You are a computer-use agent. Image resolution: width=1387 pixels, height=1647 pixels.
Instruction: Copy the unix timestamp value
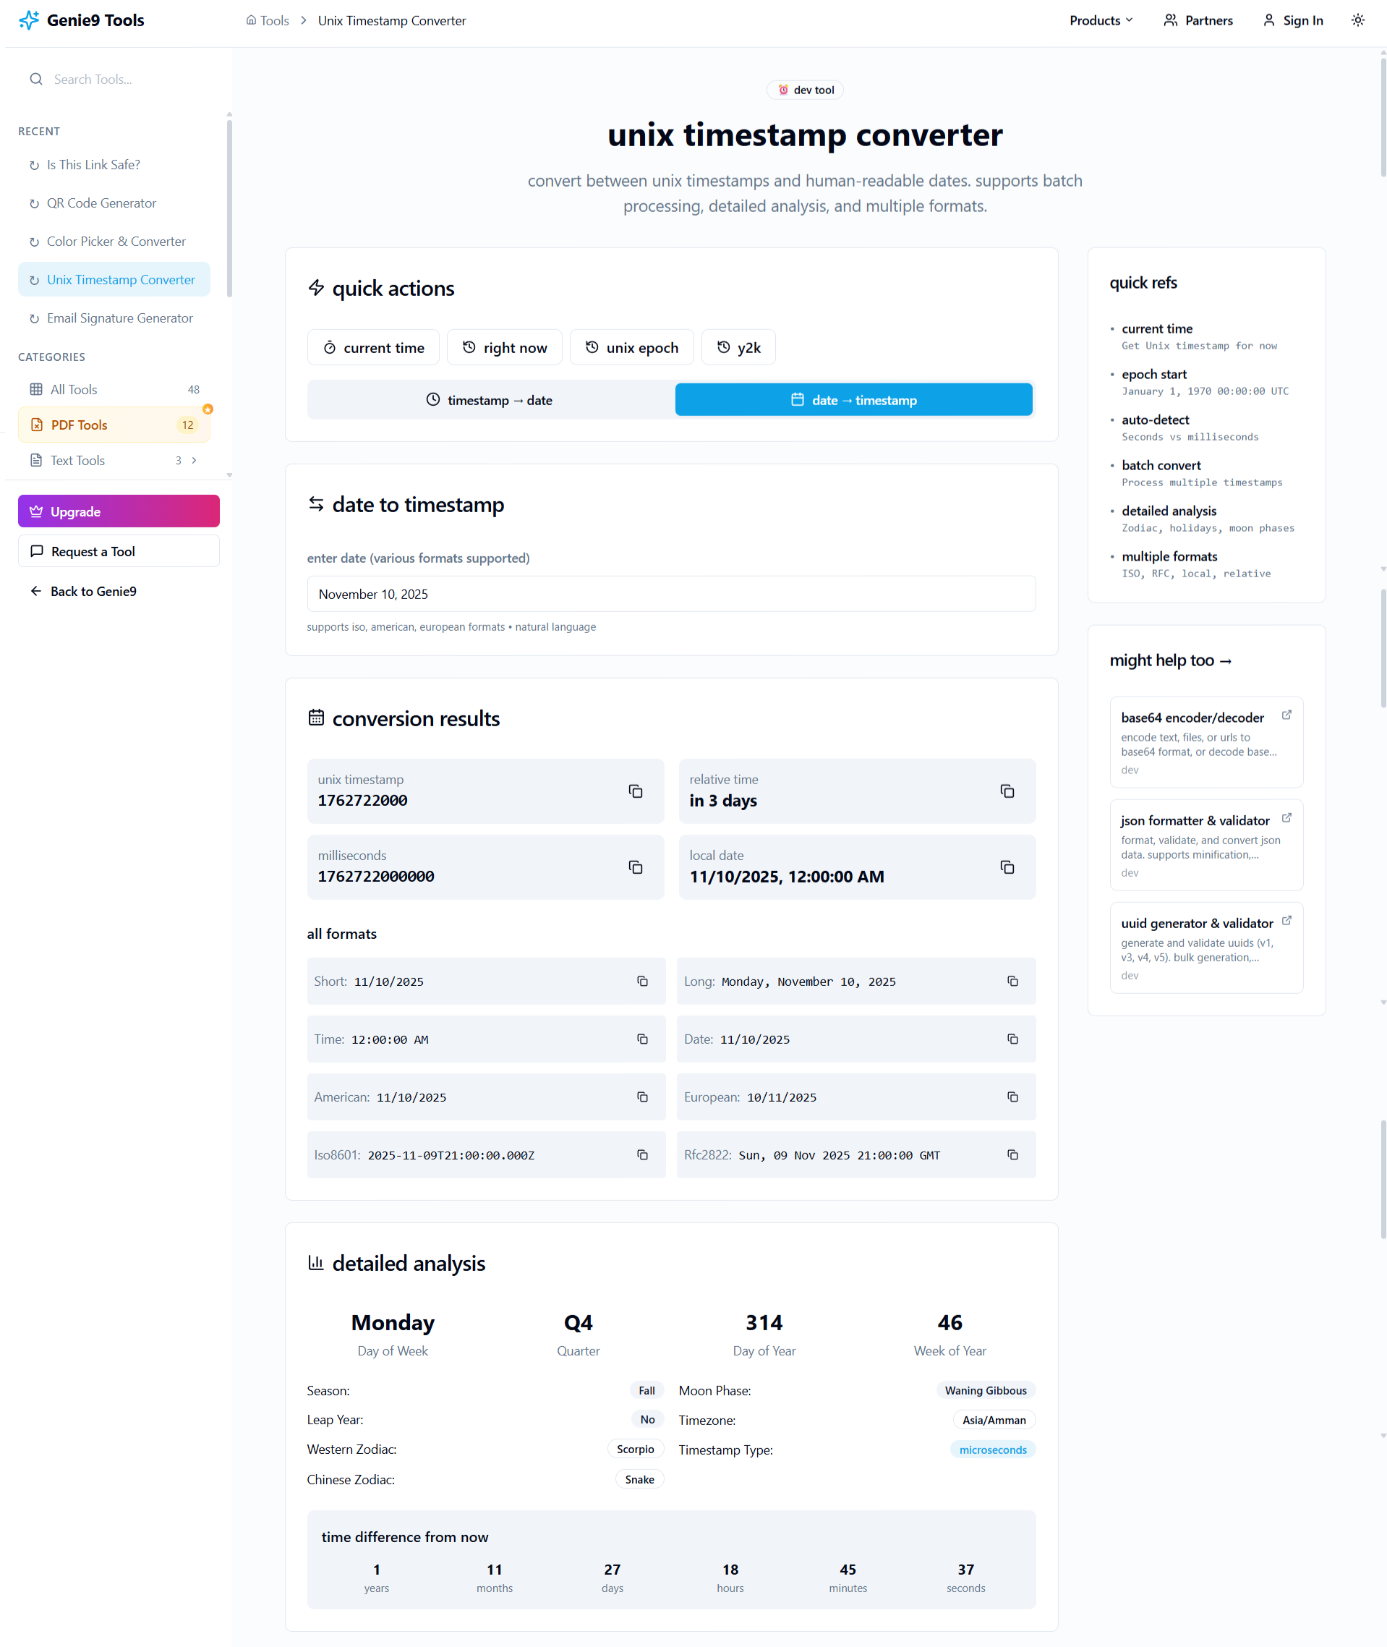(636, 791)
